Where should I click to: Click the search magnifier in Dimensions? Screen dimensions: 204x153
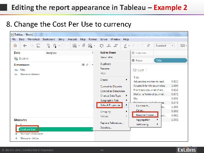[87, 65]
